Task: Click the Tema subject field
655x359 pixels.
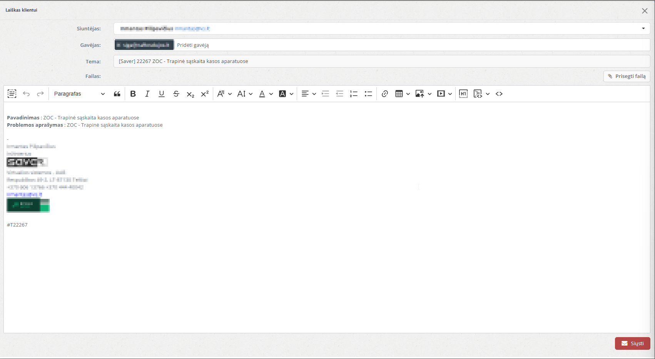Action: [x=381, y=61]
